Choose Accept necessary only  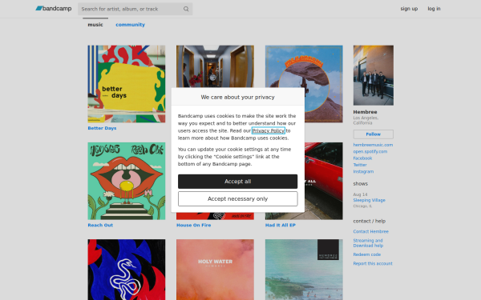click(x=238, y=199)
